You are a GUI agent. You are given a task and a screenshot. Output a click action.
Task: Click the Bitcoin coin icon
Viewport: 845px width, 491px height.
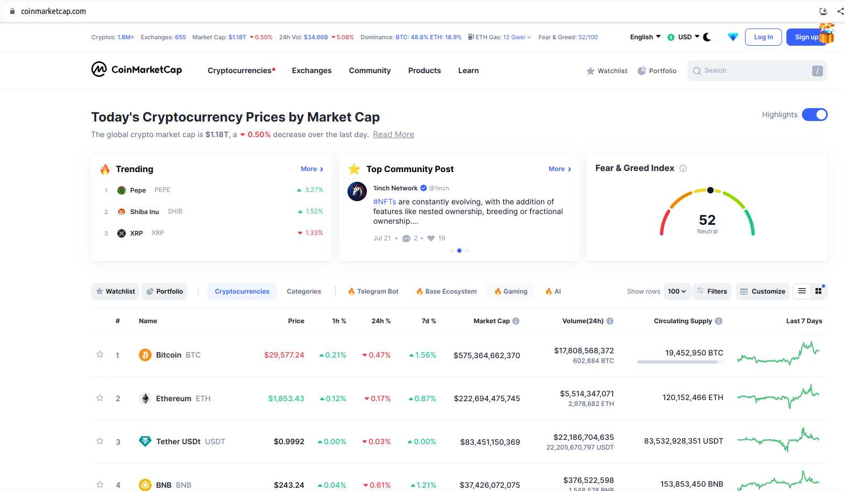145,355
